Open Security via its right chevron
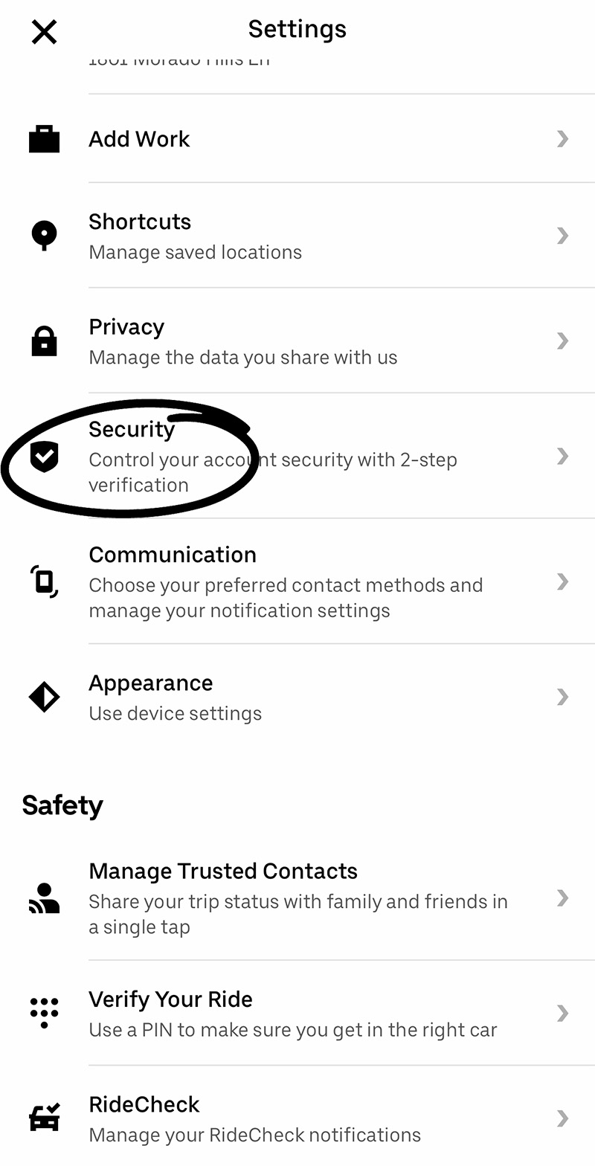 tap(563, 456)
